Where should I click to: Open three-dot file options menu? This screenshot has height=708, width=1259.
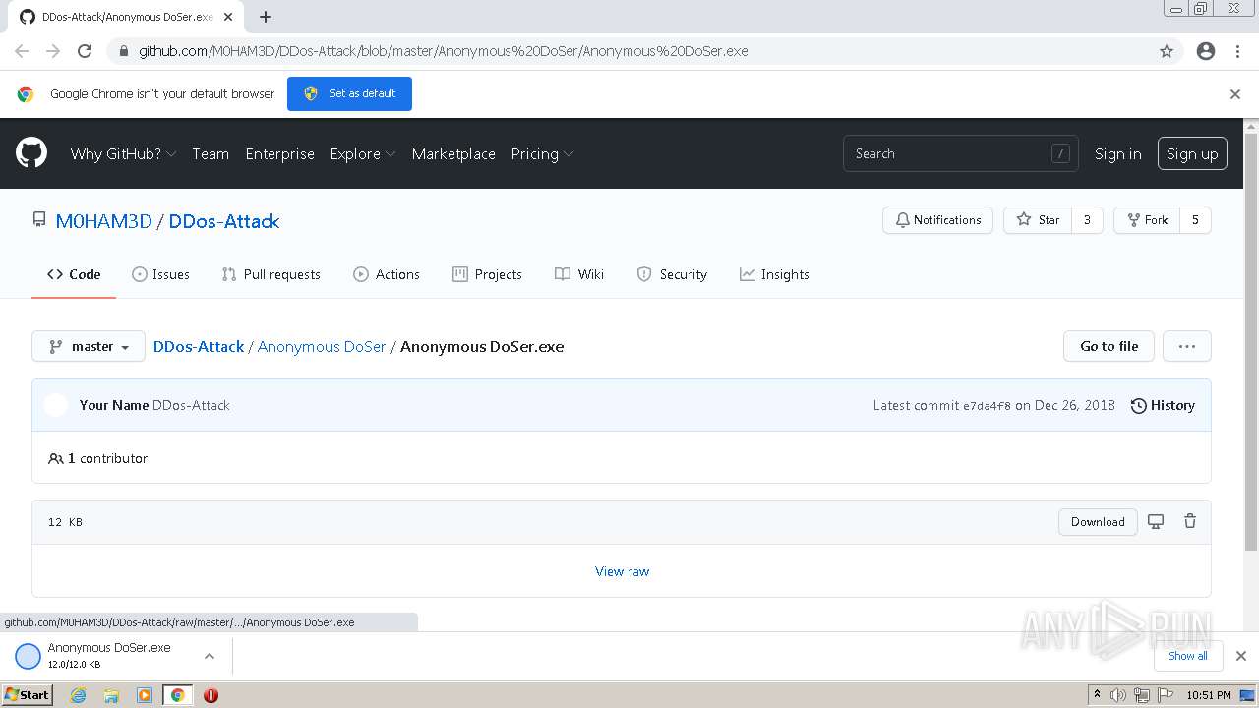pos(1186,346)
